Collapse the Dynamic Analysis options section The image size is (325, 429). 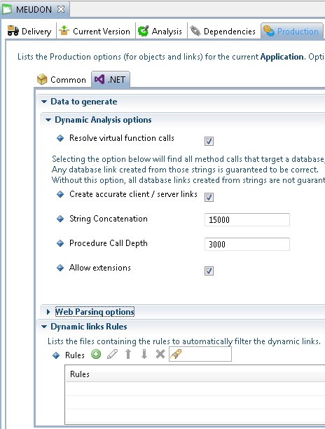click(48, 120)
